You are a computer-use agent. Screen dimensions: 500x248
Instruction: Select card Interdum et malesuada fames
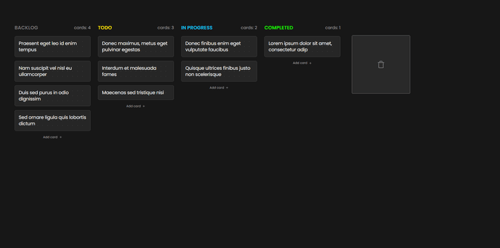[136, 71]
